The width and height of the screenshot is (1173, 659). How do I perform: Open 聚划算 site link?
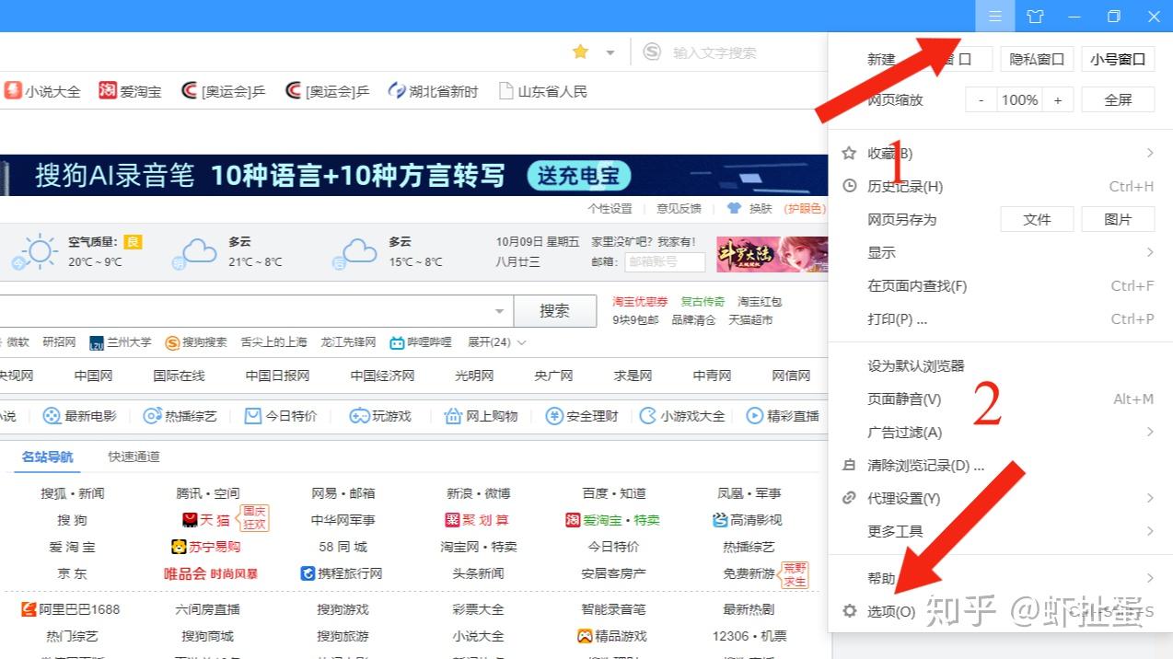477,520
